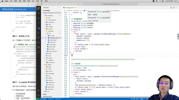Open the Explorer view in activity bar

tap(39, 8)
